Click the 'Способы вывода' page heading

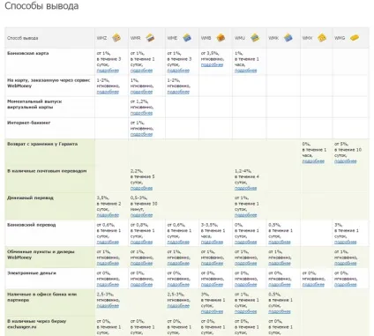coord(41,6)
